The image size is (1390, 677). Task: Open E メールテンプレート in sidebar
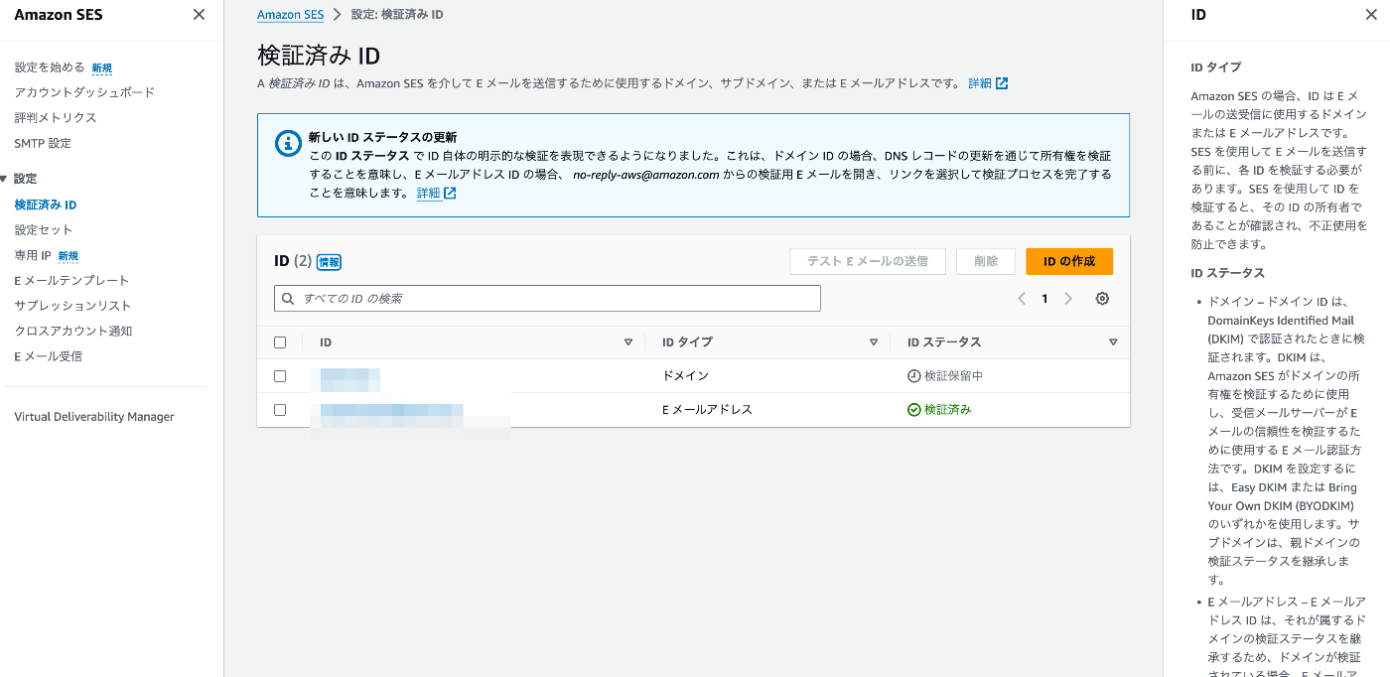tap(71, 281)
